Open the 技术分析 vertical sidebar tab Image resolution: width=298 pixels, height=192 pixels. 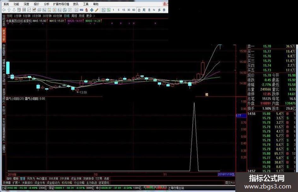point(4,35)
